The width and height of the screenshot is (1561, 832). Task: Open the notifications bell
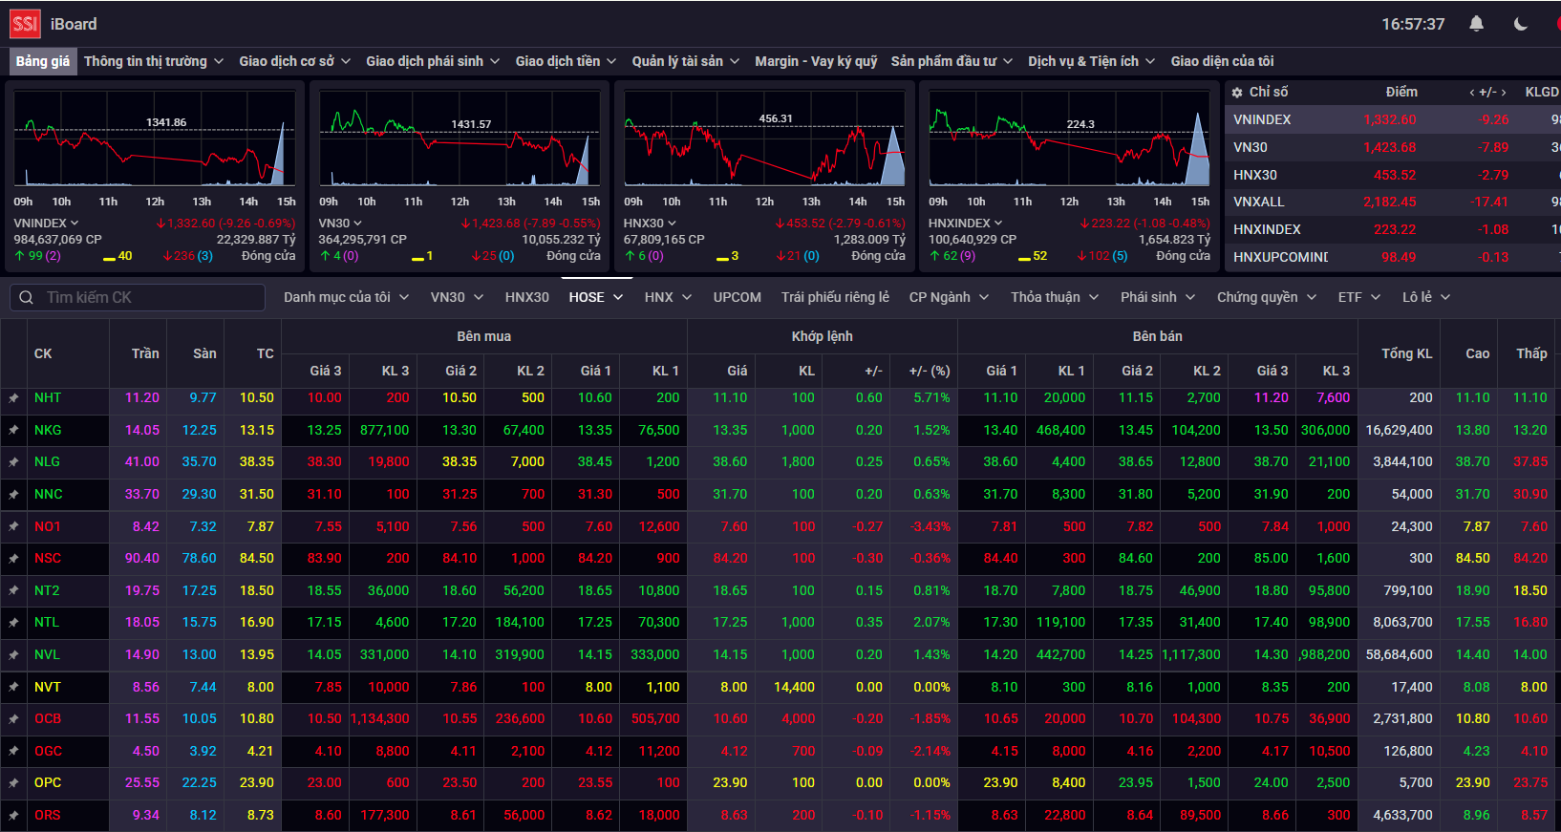click(x=1476, y=24)
